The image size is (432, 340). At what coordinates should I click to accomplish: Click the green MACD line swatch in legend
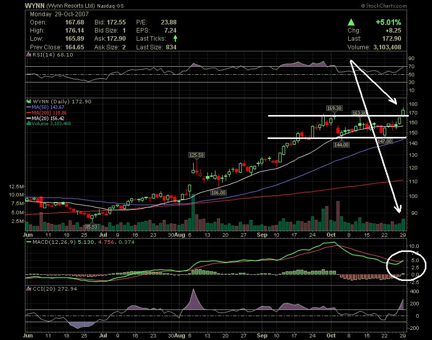pyautogui.click(x=28, y=242)
